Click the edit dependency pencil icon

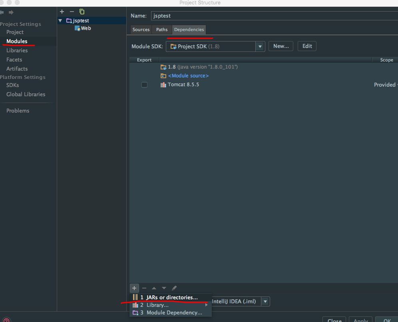tap(174, 288)
